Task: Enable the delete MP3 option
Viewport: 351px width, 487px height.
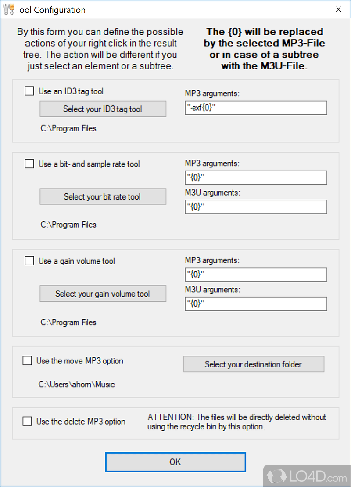Action: point(27,421)
